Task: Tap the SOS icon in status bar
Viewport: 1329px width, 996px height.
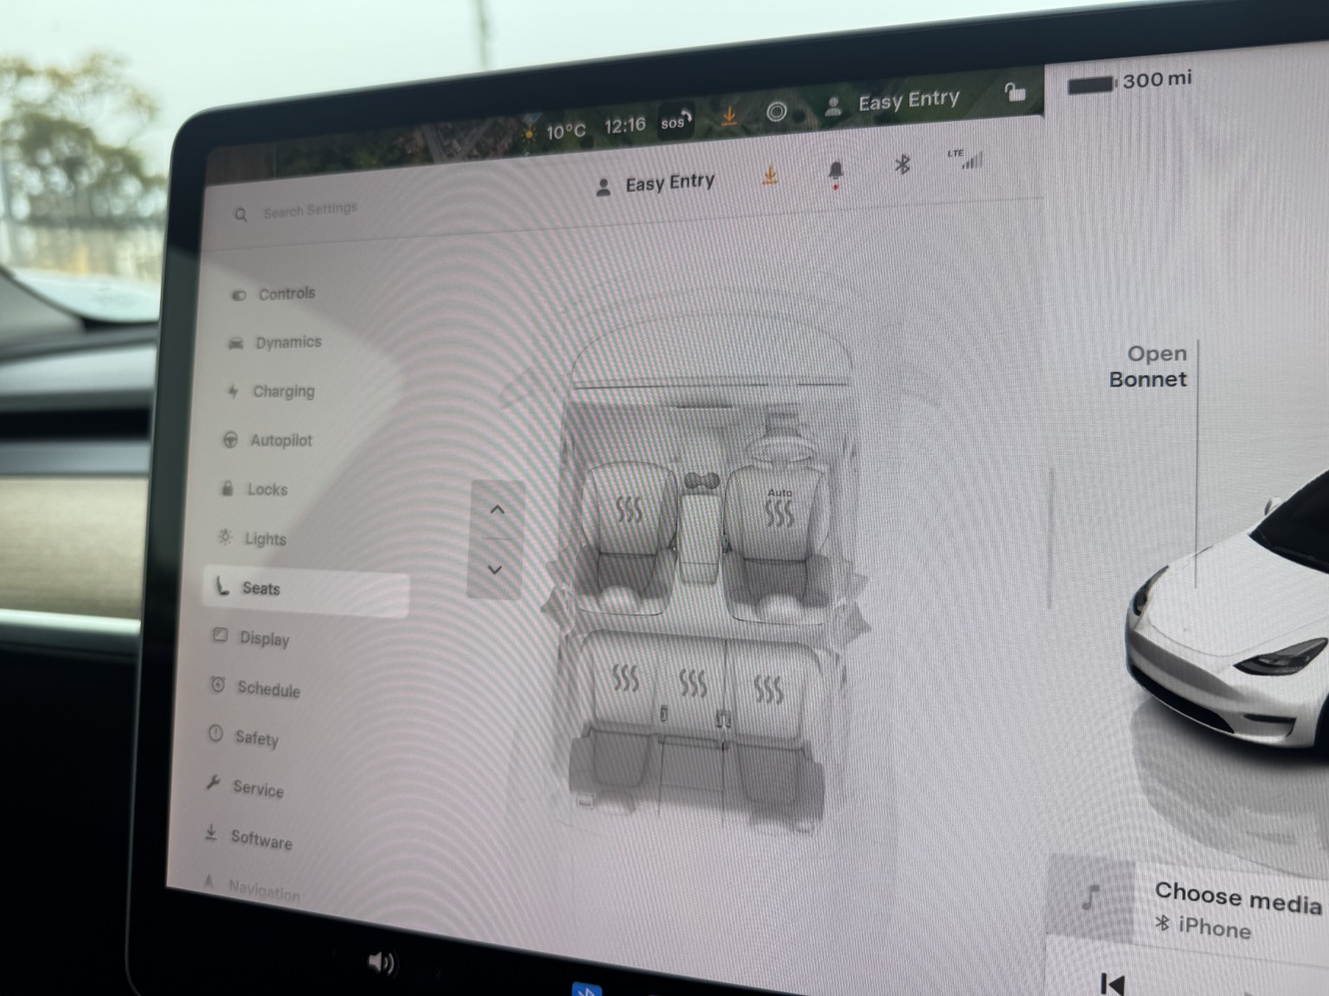Action: [x=675, y=122]
